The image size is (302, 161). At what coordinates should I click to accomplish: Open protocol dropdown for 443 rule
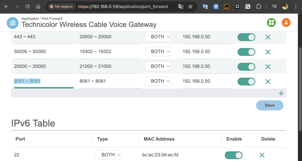(158, 37)
